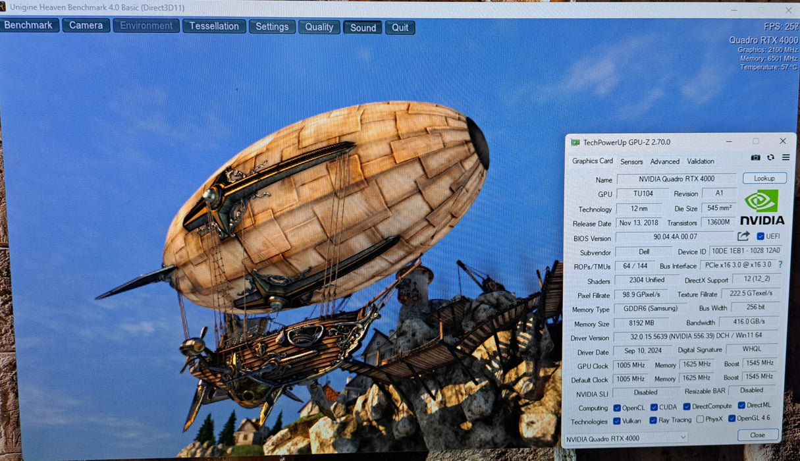Click the Memory Size field showing 8192 MB

[x=641, y=323]
